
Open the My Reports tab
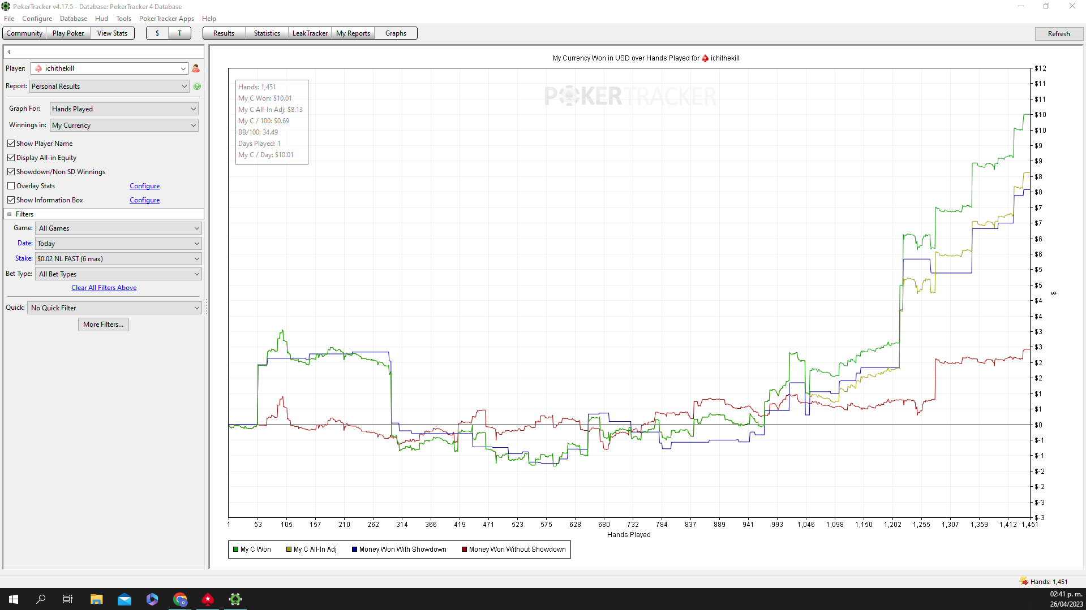[x=353, y=33]
